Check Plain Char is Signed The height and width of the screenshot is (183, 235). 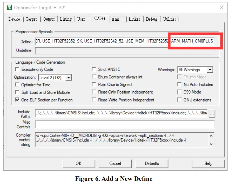(x=94, y=85)
